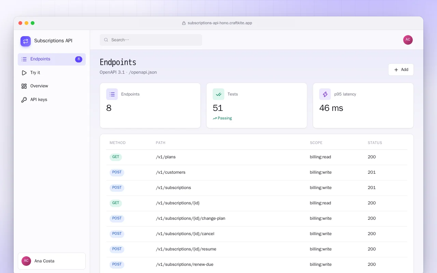Open the Try it page
The height and width of the screenshot is (273, 437).
(52, 73)
